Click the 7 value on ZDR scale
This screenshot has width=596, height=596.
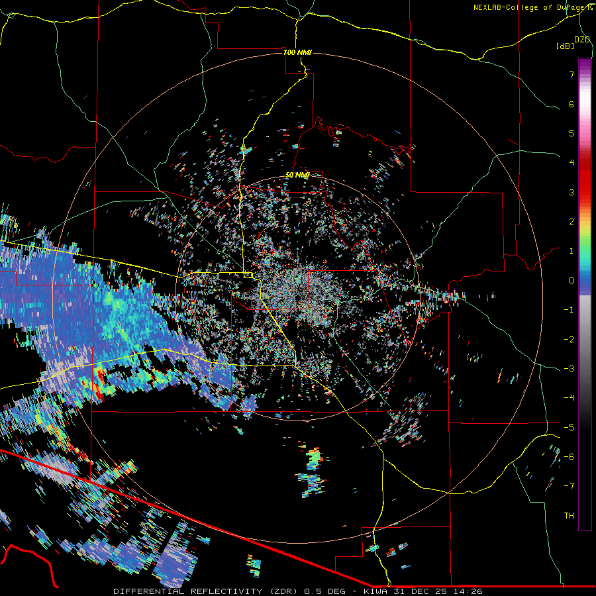(571, 74)
